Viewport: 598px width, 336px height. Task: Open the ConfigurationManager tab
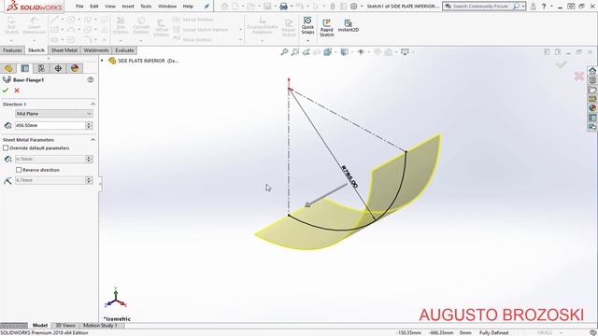pos(41,68)
